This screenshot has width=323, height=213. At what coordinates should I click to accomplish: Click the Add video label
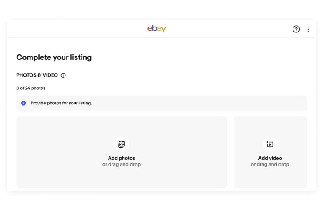tap(270, 158)
